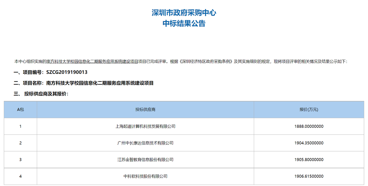
Task: Click the 三、投标供应商及其报价 heading
Action: point(41,94)
